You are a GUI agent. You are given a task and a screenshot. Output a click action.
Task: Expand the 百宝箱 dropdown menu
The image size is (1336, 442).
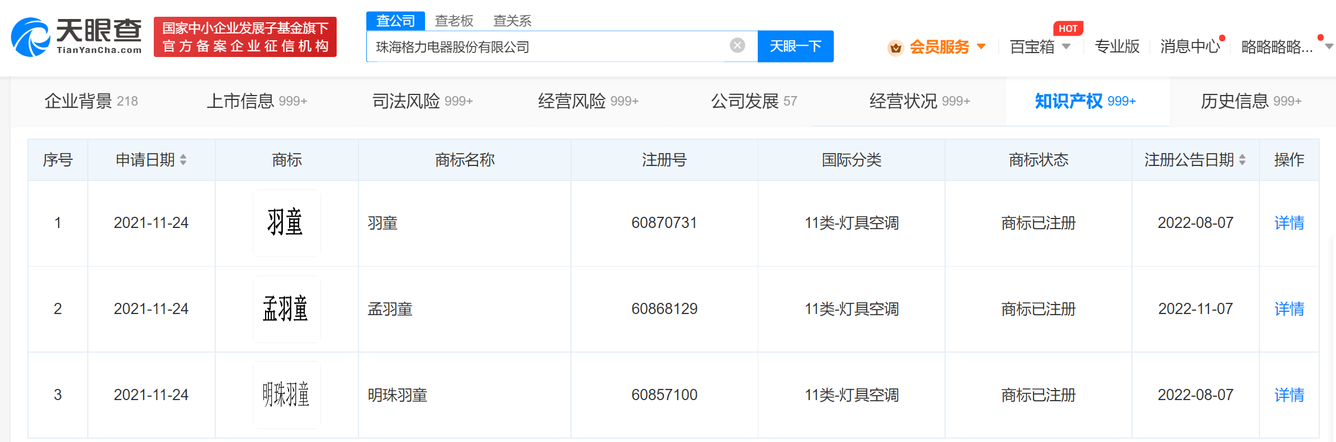(1066, 46)
